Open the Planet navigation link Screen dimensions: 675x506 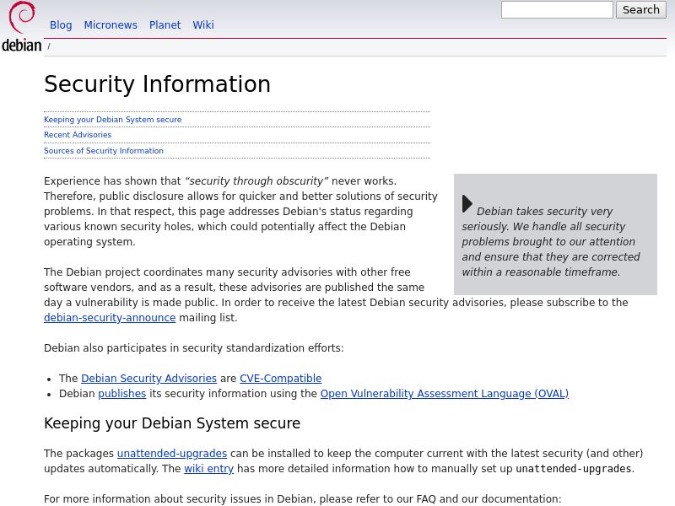pyautogui.click(x=165, y=25)
